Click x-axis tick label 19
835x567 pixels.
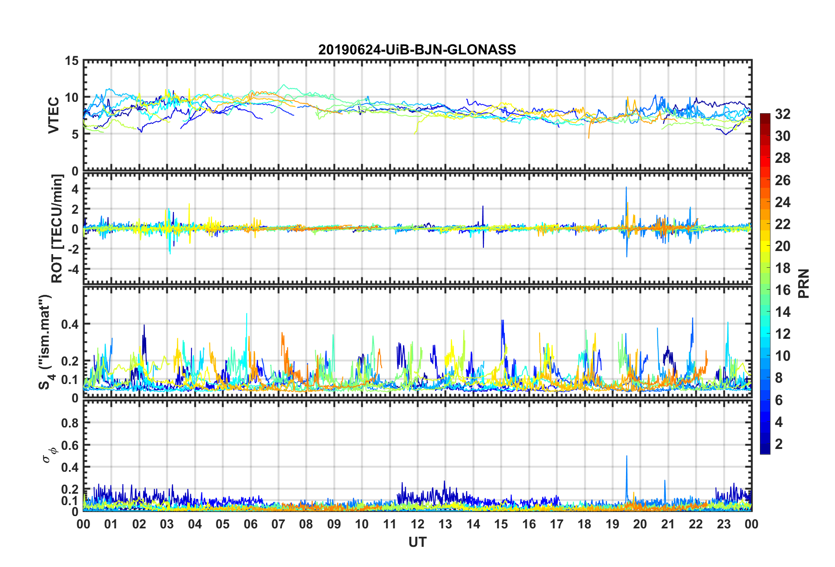(x=612, y=524)
